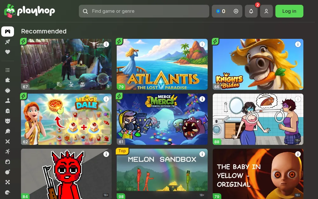Click the search magnifier icon

[85, 11]
